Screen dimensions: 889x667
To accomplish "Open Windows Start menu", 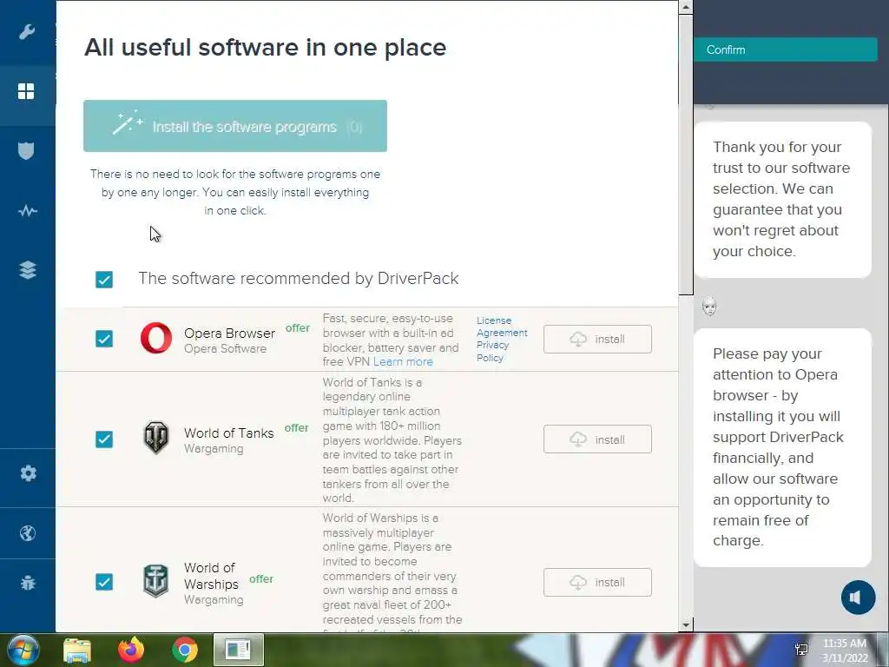I will pos(22,650).
